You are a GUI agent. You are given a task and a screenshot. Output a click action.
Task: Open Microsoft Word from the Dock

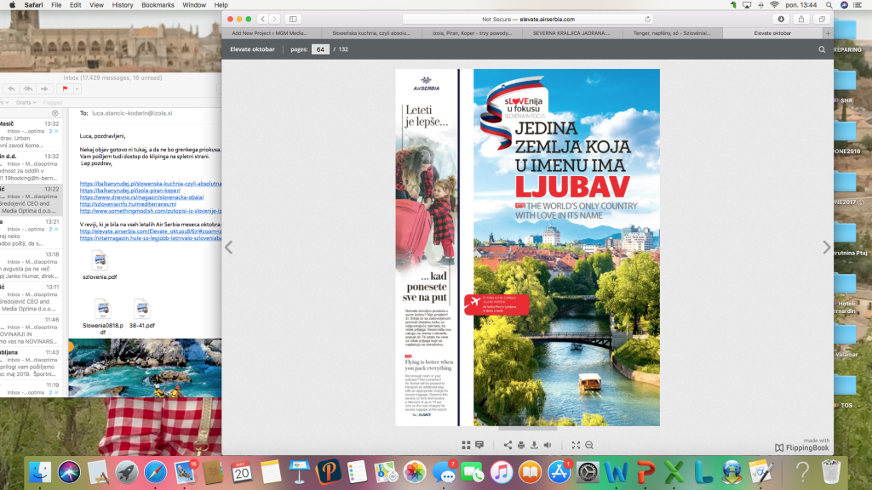(617, 473)
